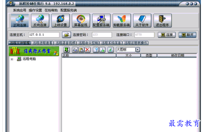The image size is (202, 132).
Task: Click the 断开 button
Action: click(x=188, y=35)
